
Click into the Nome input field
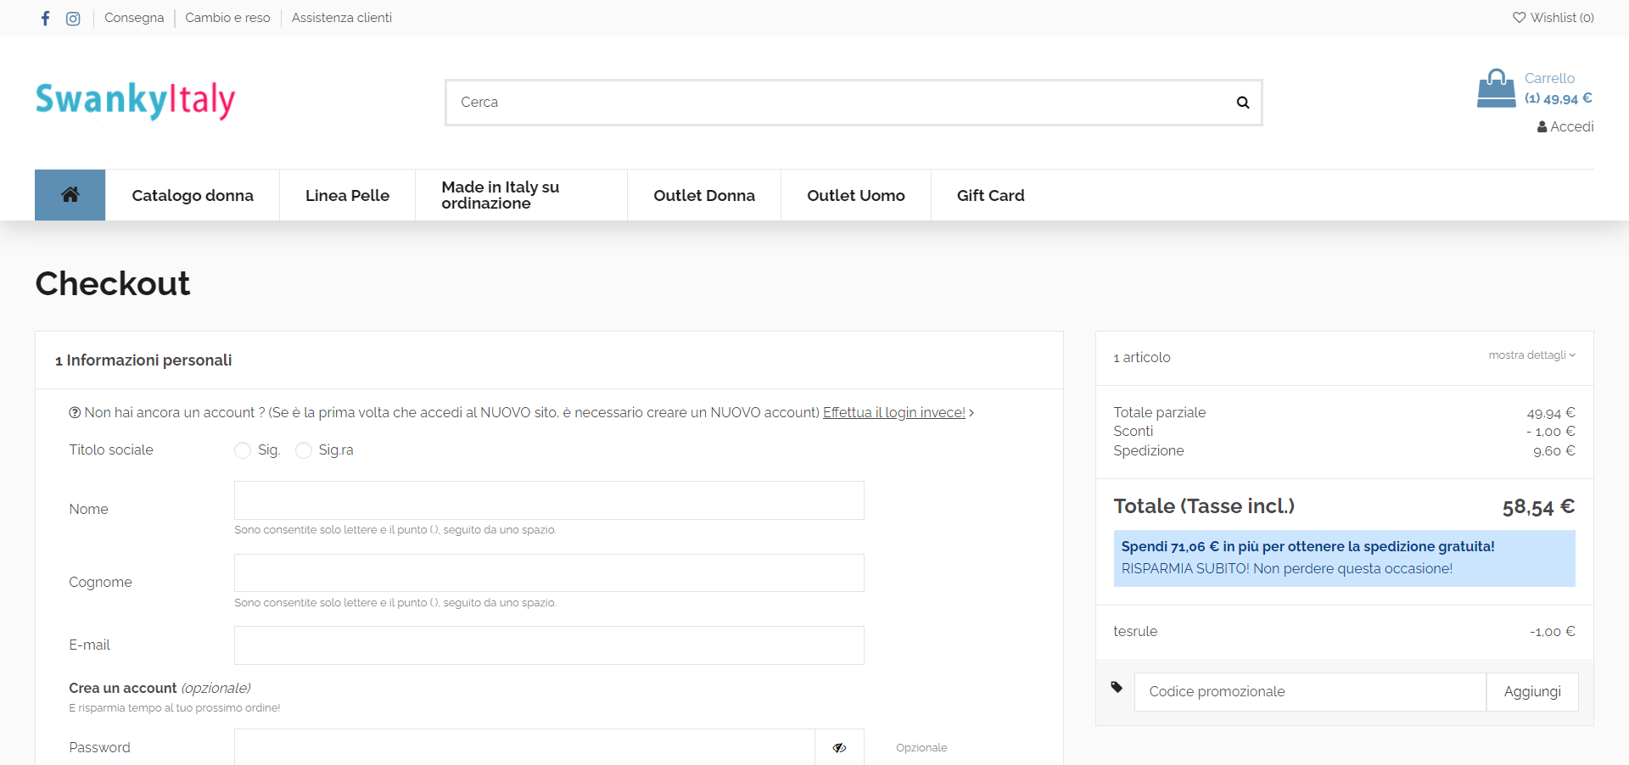pos(549,500)
